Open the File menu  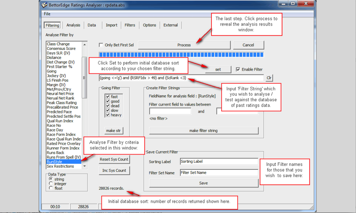[47, 14]
